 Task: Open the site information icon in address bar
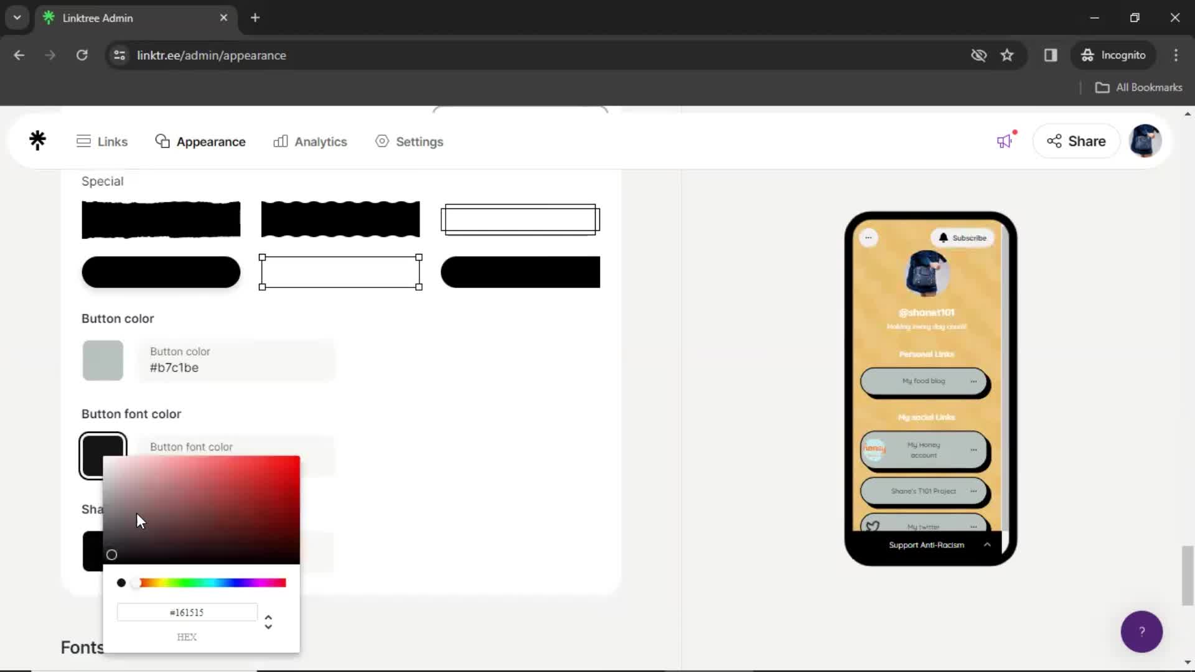coord(119,55)
